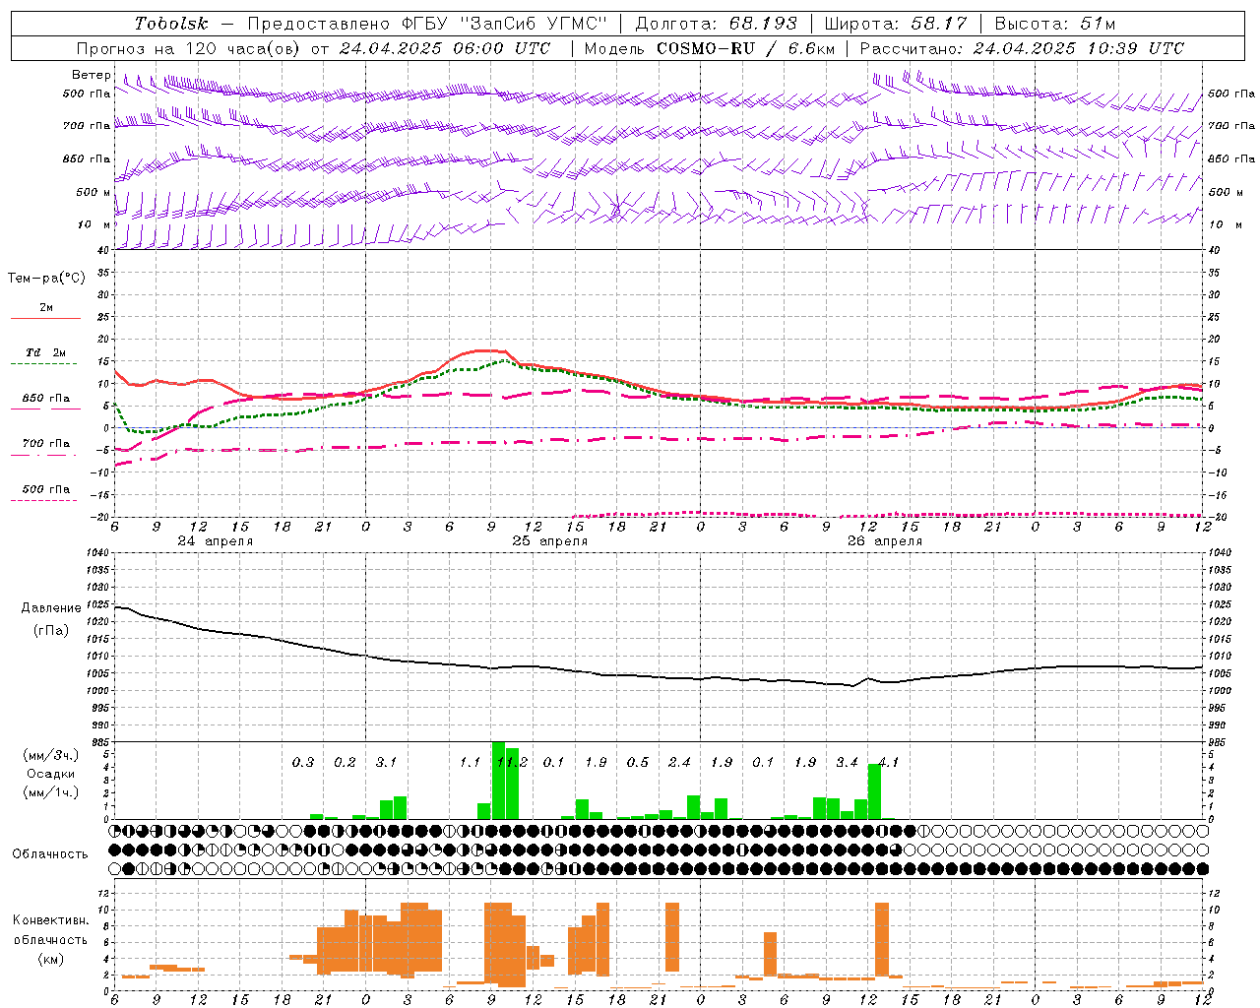Image resolution: width=1260 pixels, height=1008 pixels.
Task: Click the 700 гПа temperature legend entry
Action: pos(46,443)
